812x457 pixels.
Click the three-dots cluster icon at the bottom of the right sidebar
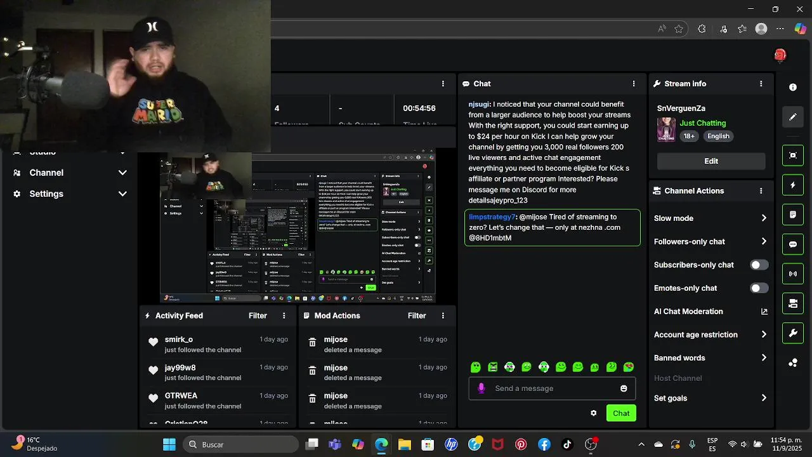pos(793,363)
